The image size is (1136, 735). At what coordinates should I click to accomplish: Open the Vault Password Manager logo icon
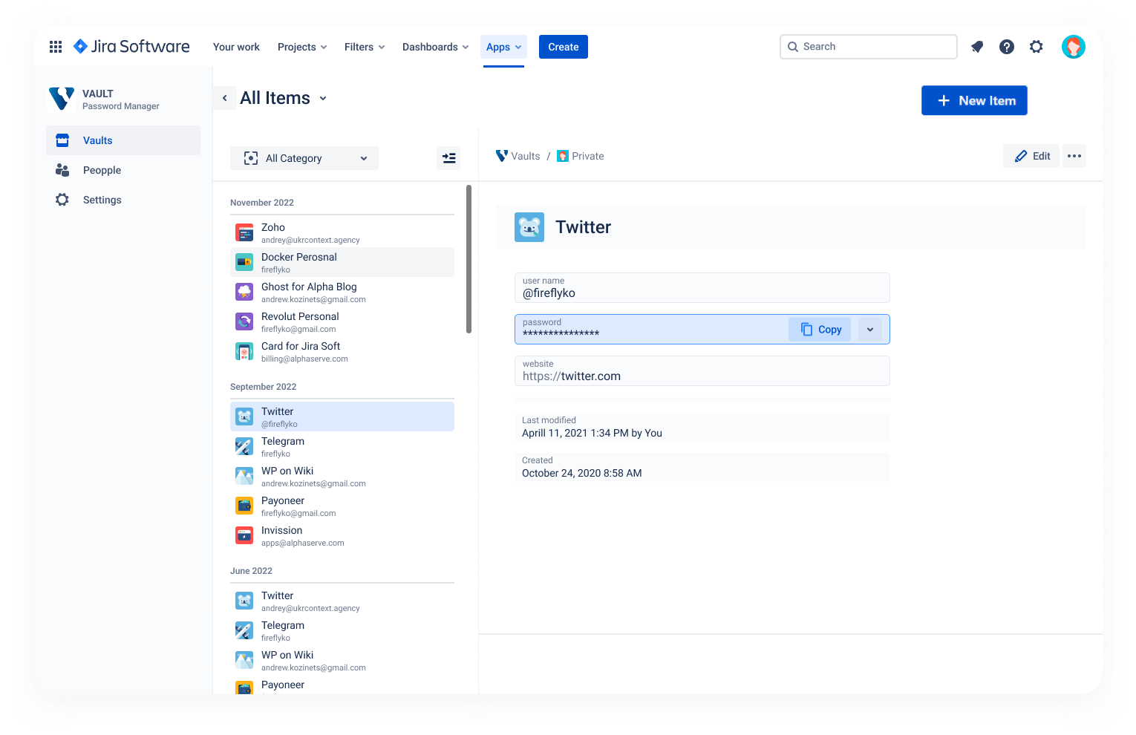click(x=62, y=98)
